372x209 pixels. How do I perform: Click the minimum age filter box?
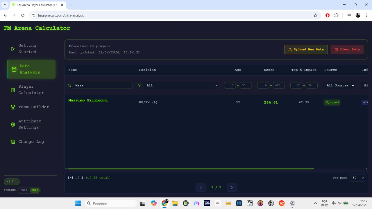click(230, 85)
